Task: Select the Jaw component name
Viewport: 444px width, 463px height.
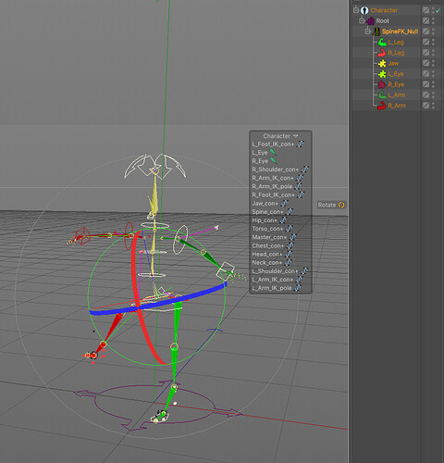Action: pos(393,63)
